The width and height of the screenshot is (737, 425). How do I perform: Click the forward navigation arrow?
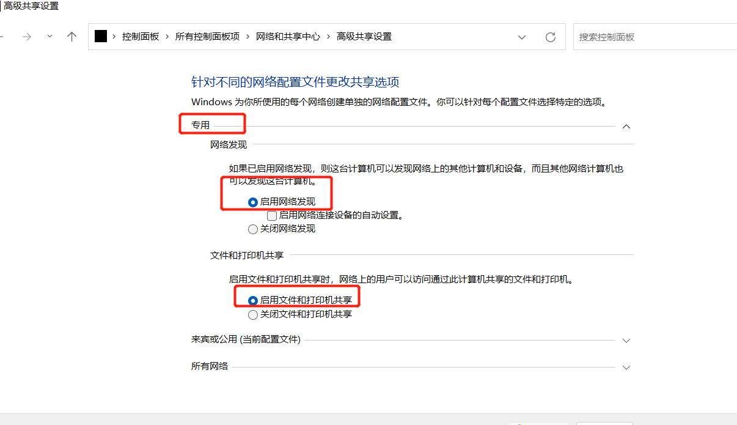point(26,37)
